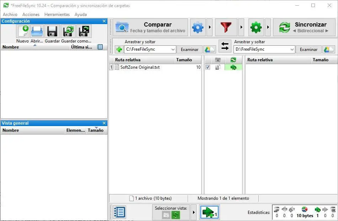
Task: Swap sides with the double-arrow icon
Action: click(x=225, y=46)
